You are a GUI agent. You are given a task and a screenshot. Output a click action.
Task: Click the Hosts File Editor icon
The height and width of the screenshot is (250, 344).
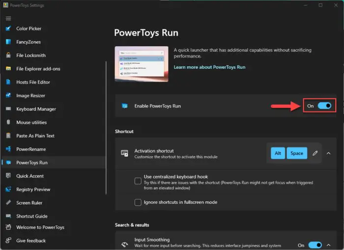click(x=8, y=82)
